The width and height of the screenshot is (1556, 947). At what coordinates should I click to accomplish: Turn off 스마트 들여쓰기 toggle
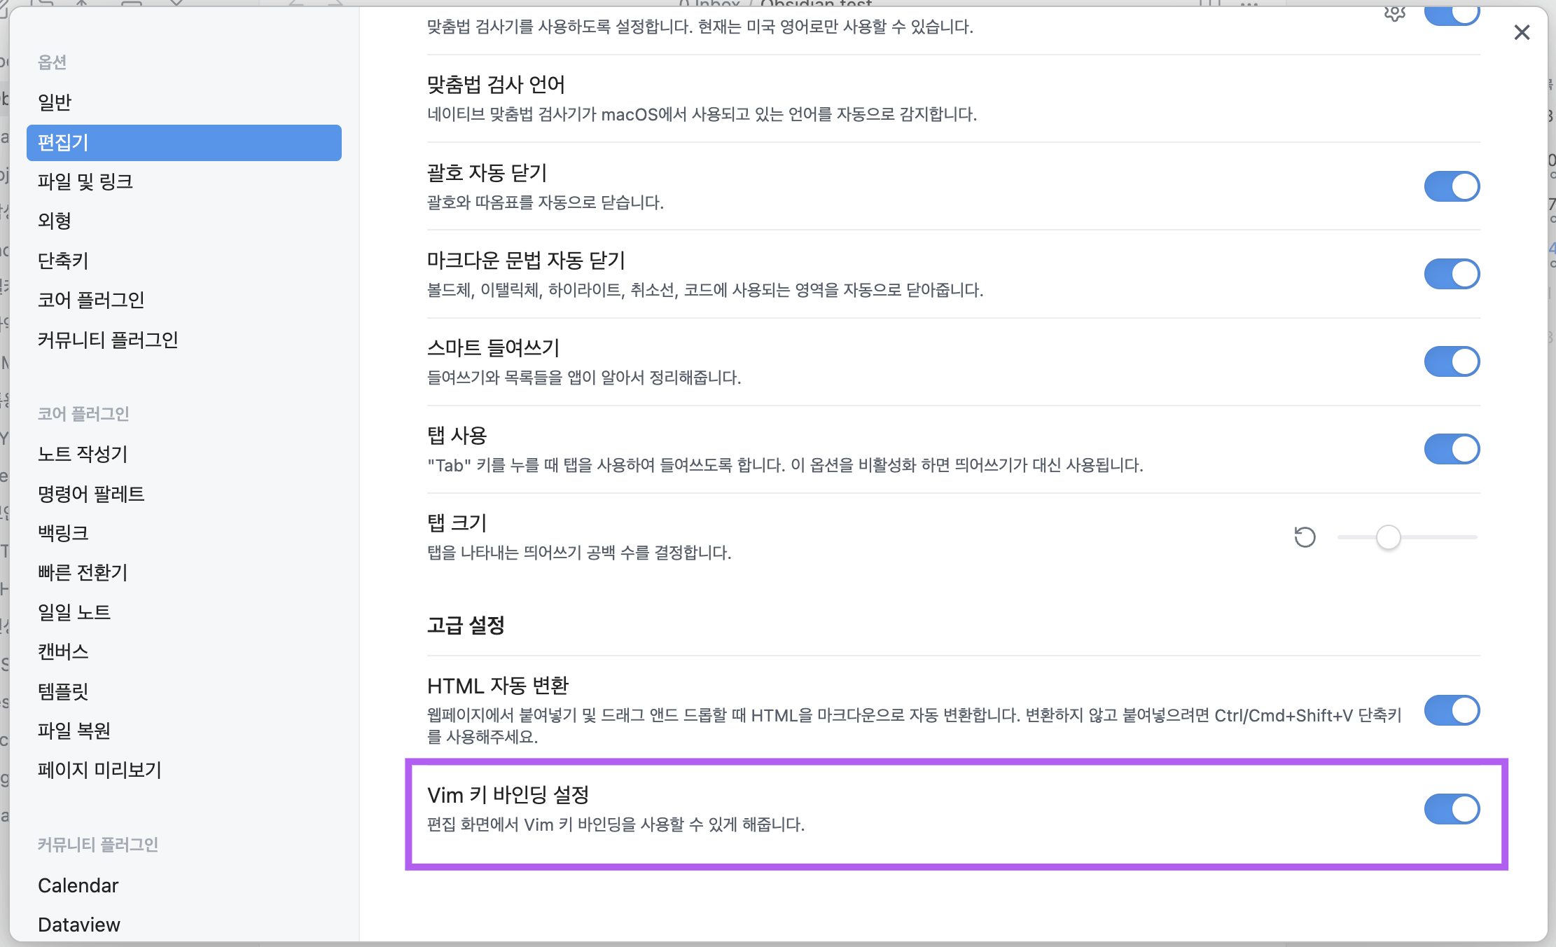coord(1452,361)
